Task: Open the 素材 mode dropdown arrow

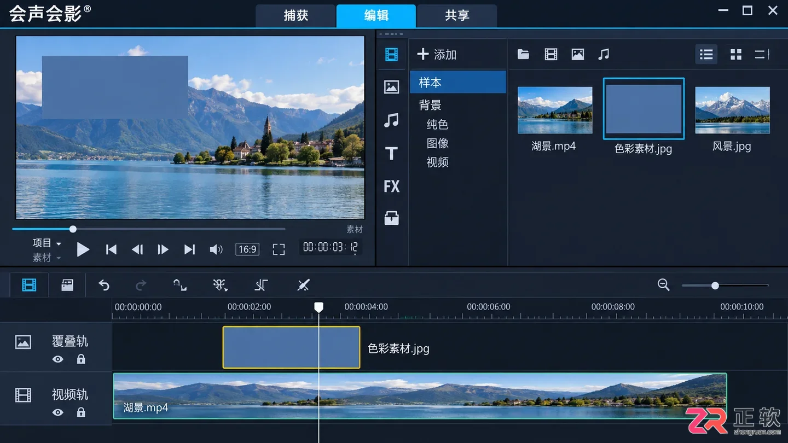Action: point(59,258)
